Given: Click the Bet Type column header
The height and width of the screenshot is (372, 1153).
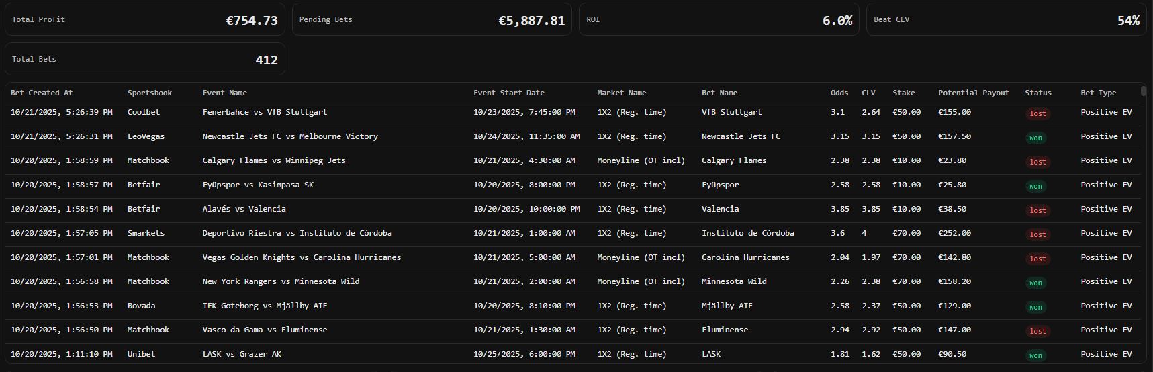Looking at the screenshot, I should pyautogui.click(x=1098, y=93).
